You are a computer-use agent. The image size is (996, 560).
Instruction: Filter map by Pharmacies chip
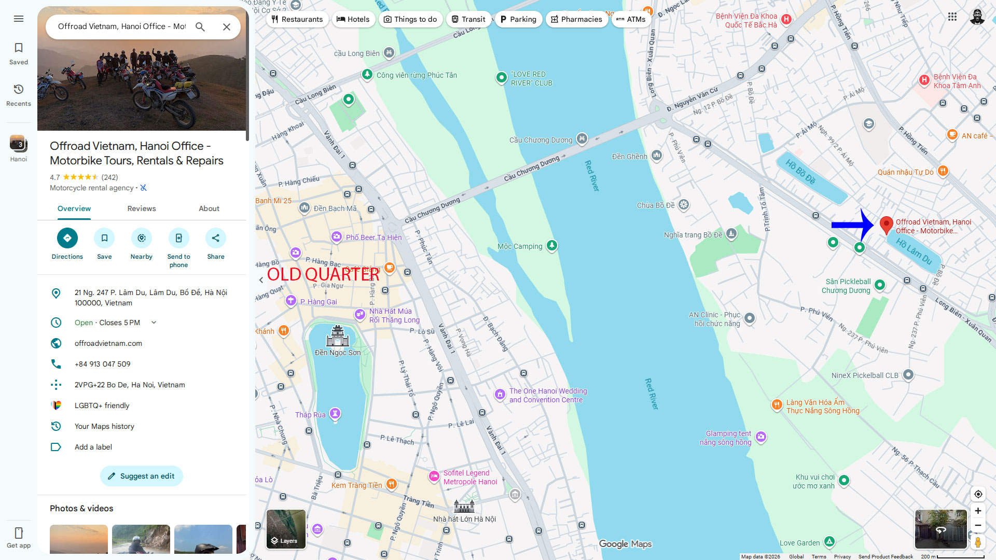point(577,19)
